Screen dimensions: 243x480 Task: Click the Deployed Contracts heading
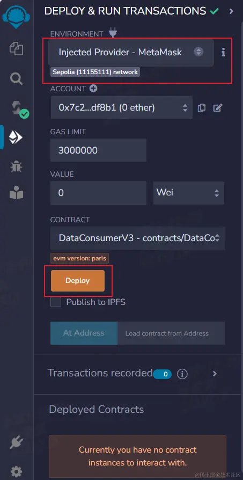pos(96,409)
